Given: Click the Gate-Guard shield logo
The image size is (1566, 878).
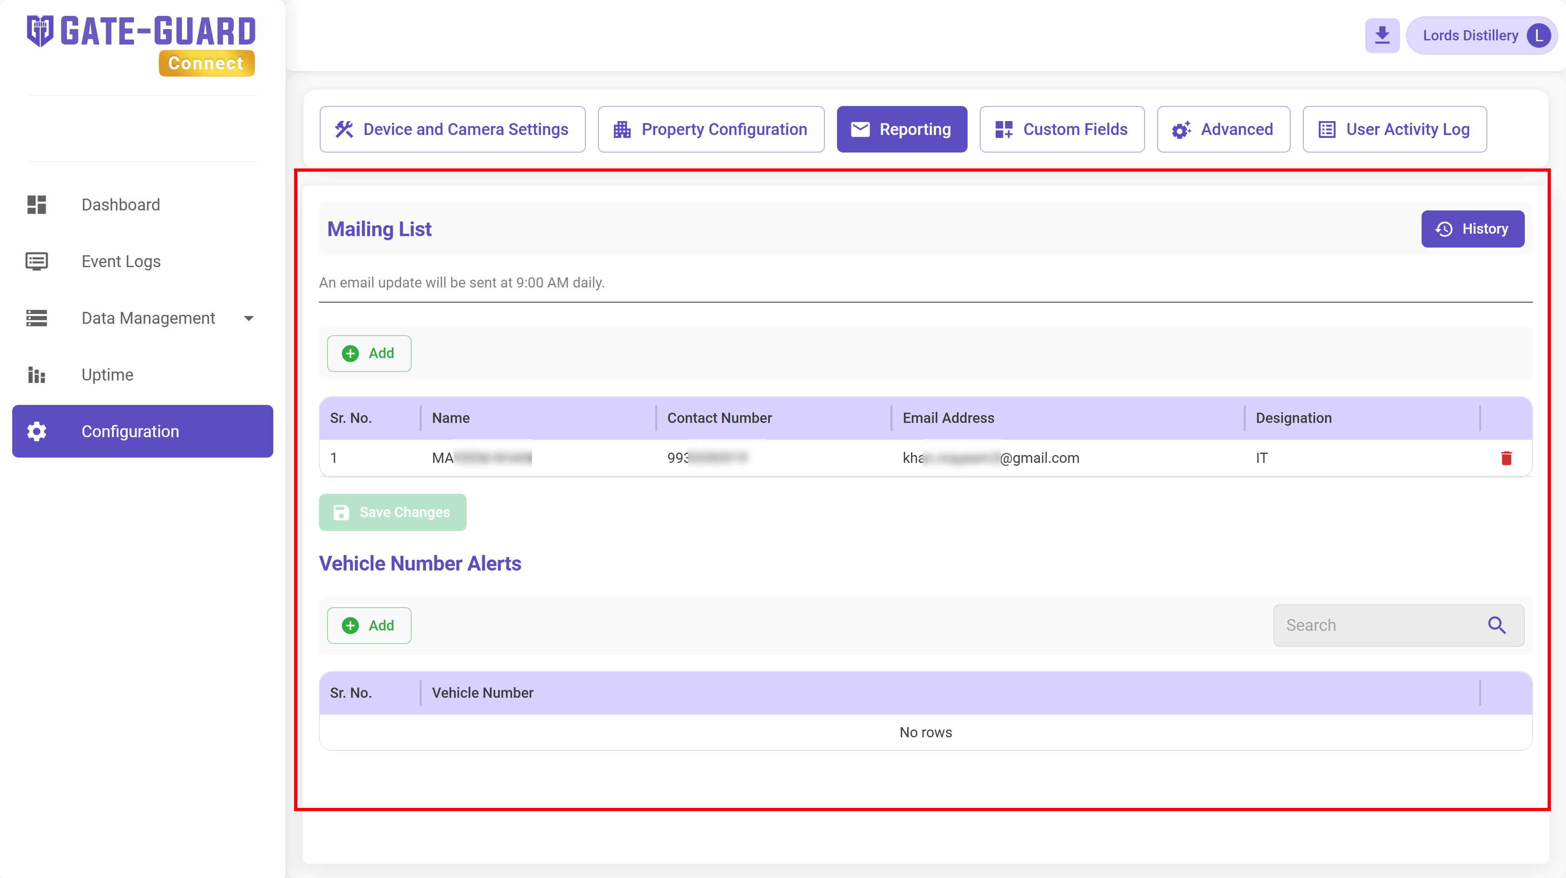Looking at the screenshot, I should point(40,31).
